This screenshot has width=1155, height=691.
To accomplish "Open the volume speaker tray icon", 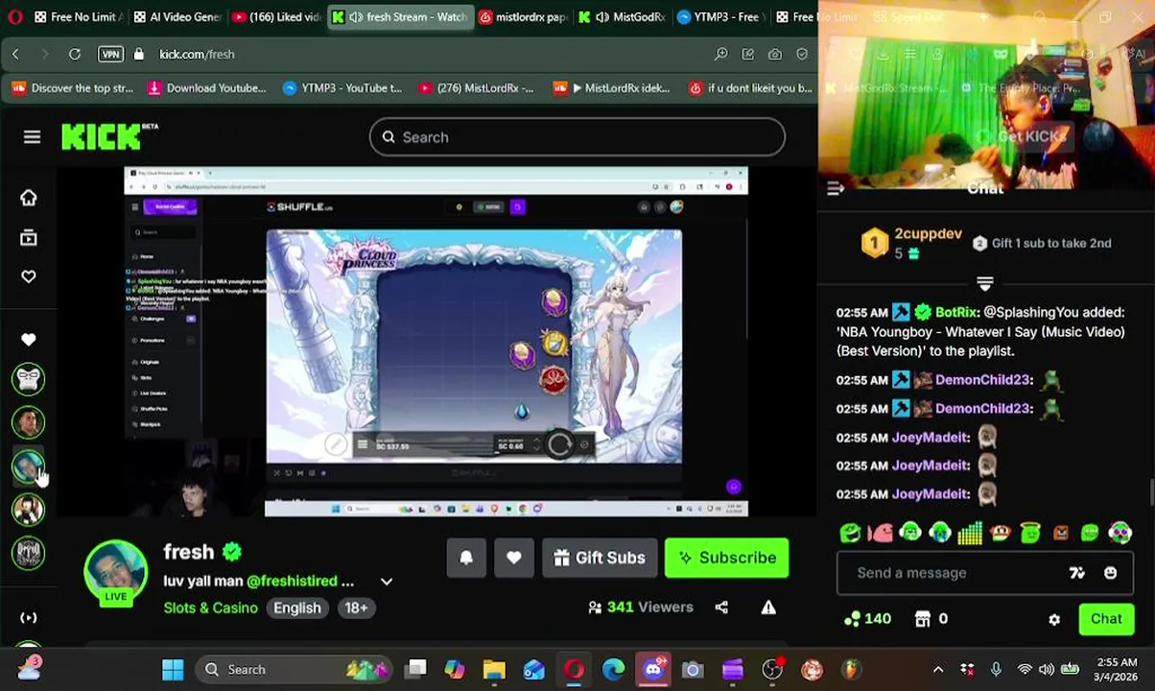I will click(x=1047, y=670).
